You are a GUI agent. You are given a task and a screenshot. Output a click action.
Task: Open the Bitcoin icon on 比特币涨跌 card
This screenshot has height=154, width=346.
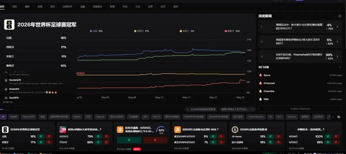(x=120, y=130)
